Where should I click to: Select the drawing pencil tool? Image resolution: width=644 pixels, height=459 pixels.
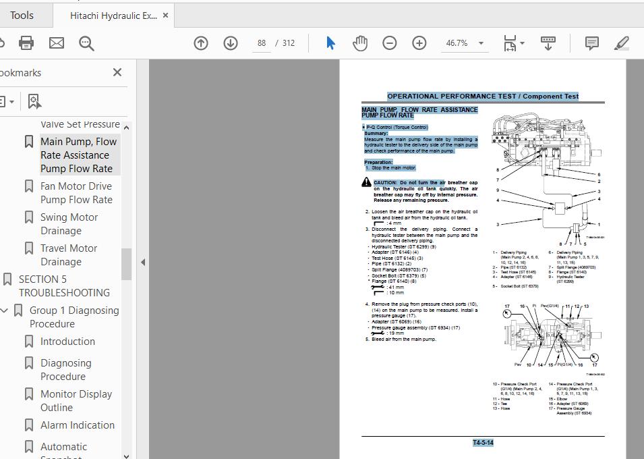(x=621, y=43)
